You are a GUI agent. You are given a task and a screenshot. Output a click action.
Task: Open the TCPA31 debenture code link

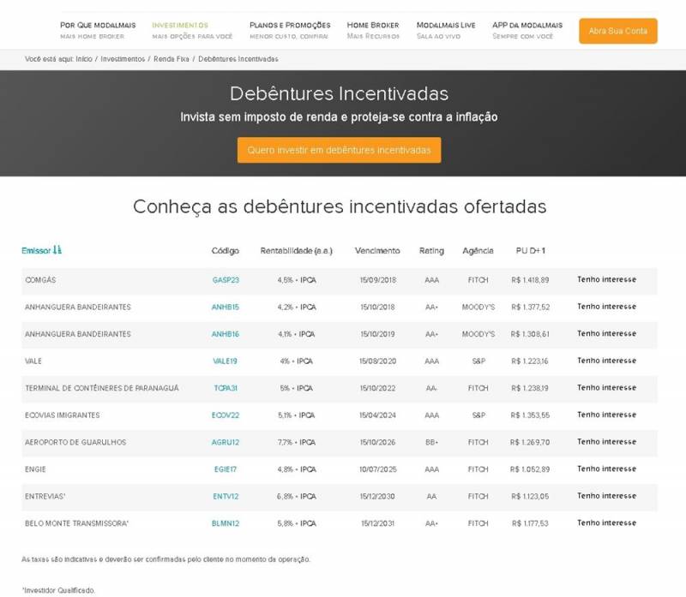(x=226, y=388)
